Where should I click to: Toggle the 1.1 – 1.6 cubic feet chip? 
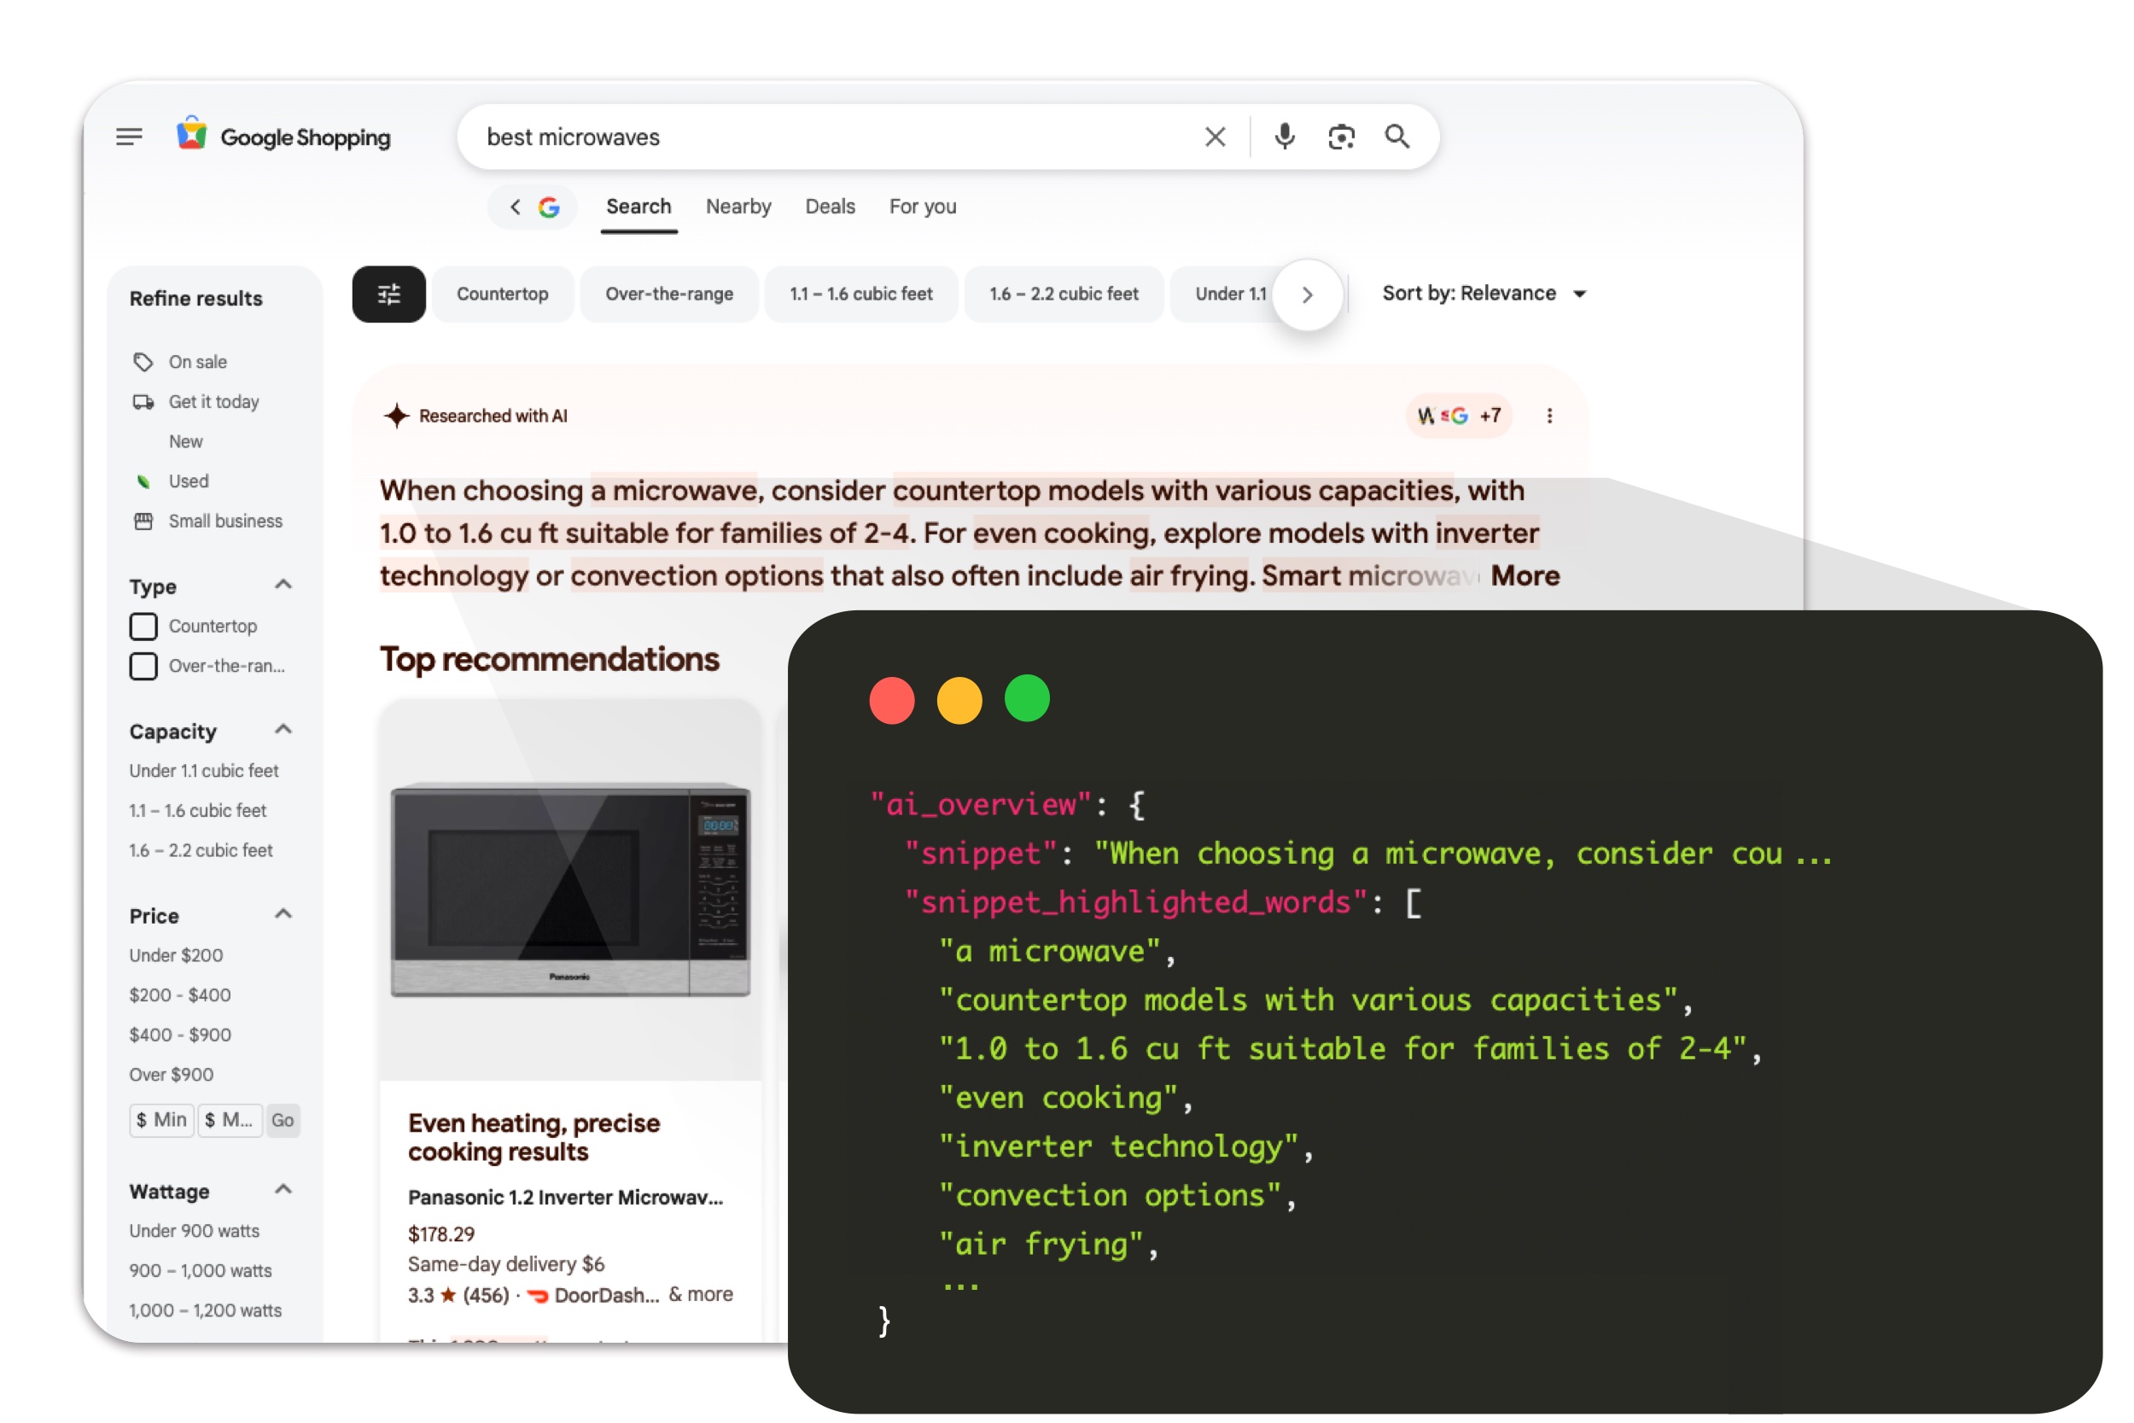[860, 294]
